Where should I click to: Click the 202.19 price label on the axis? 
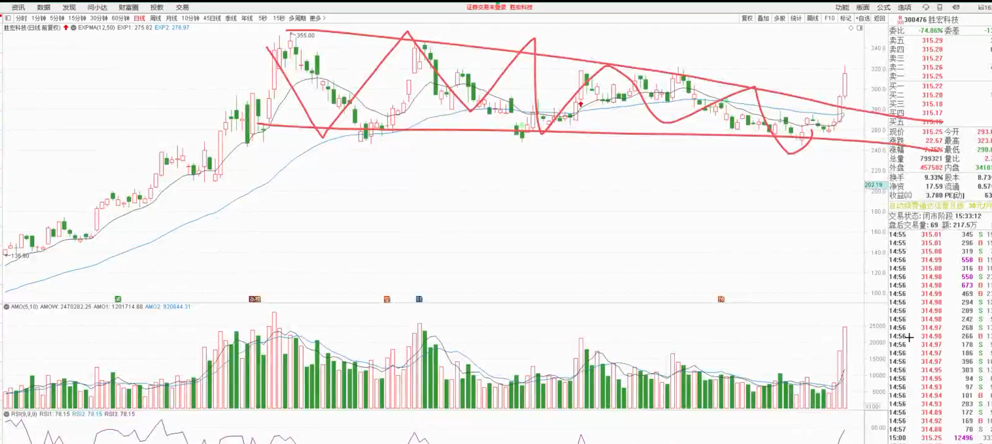(x=873, y=185)
